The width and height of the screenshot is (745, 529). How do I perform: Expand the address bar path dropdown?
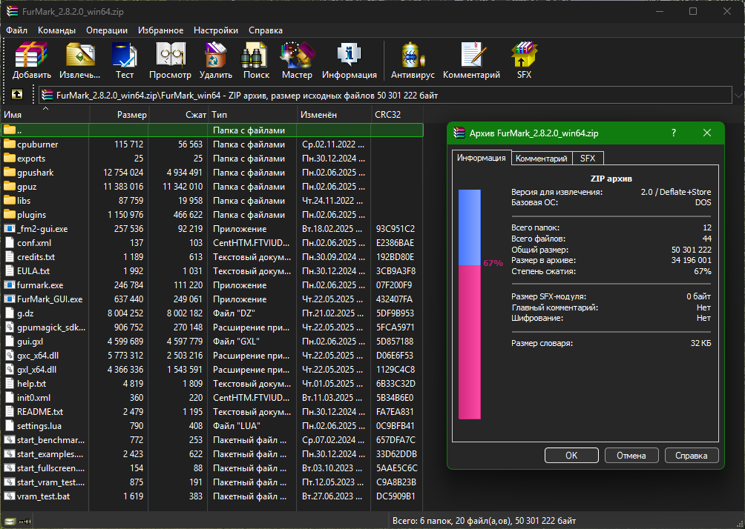[x=738, y=96]
